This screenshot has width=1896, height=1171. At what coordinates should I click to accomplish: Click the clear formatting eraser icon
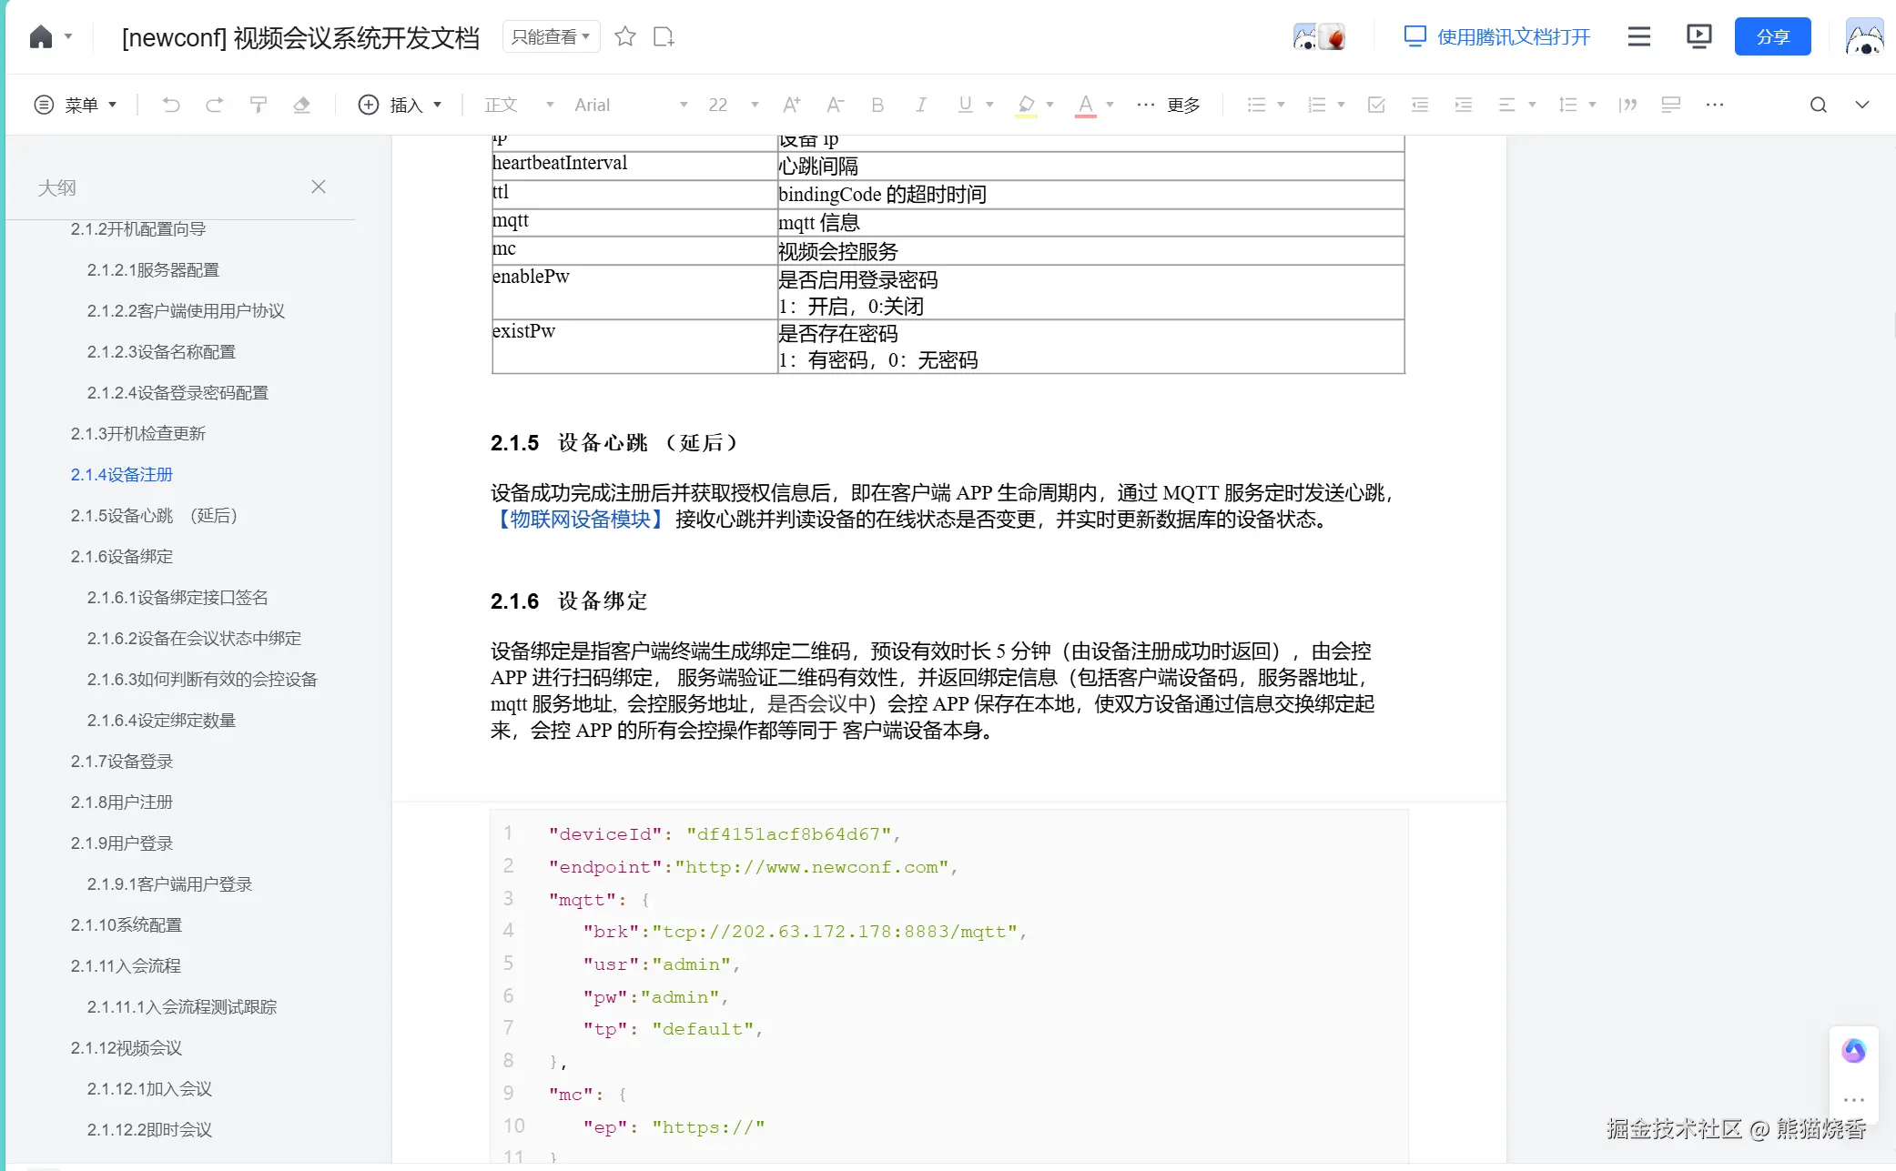click(x=302, y=105)
